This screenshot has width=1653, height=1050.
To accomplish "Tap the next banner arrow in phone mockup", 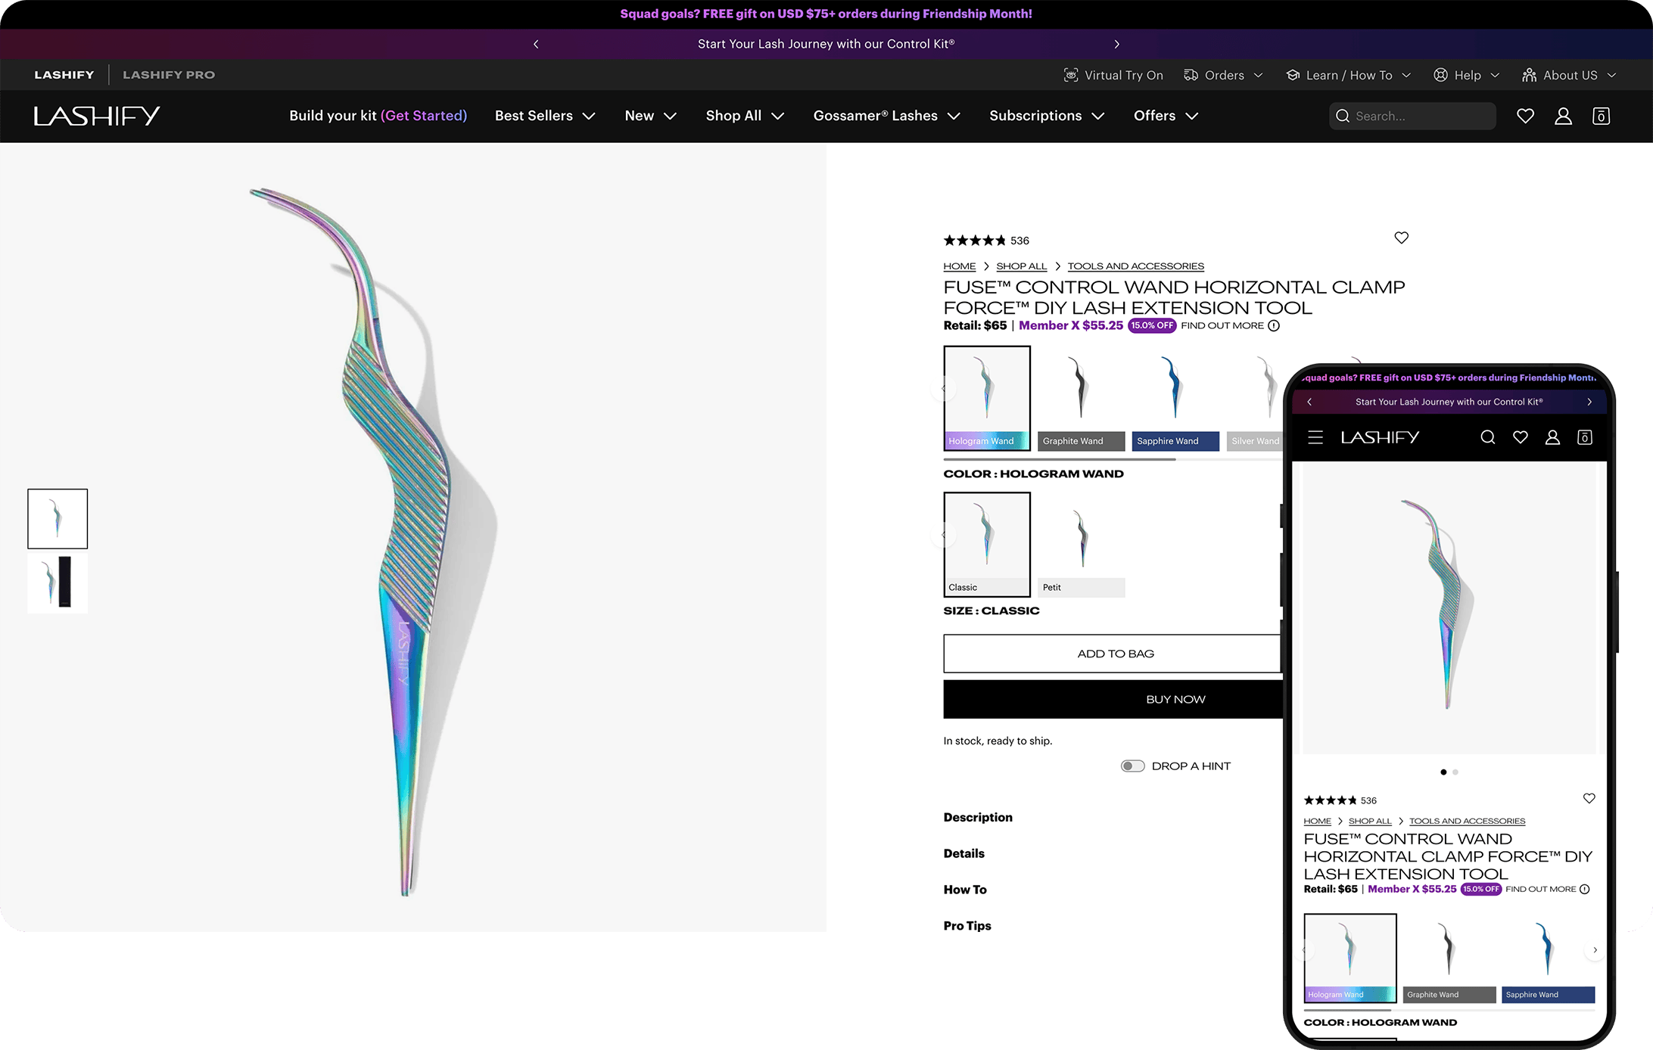I will click(1589, 402).
